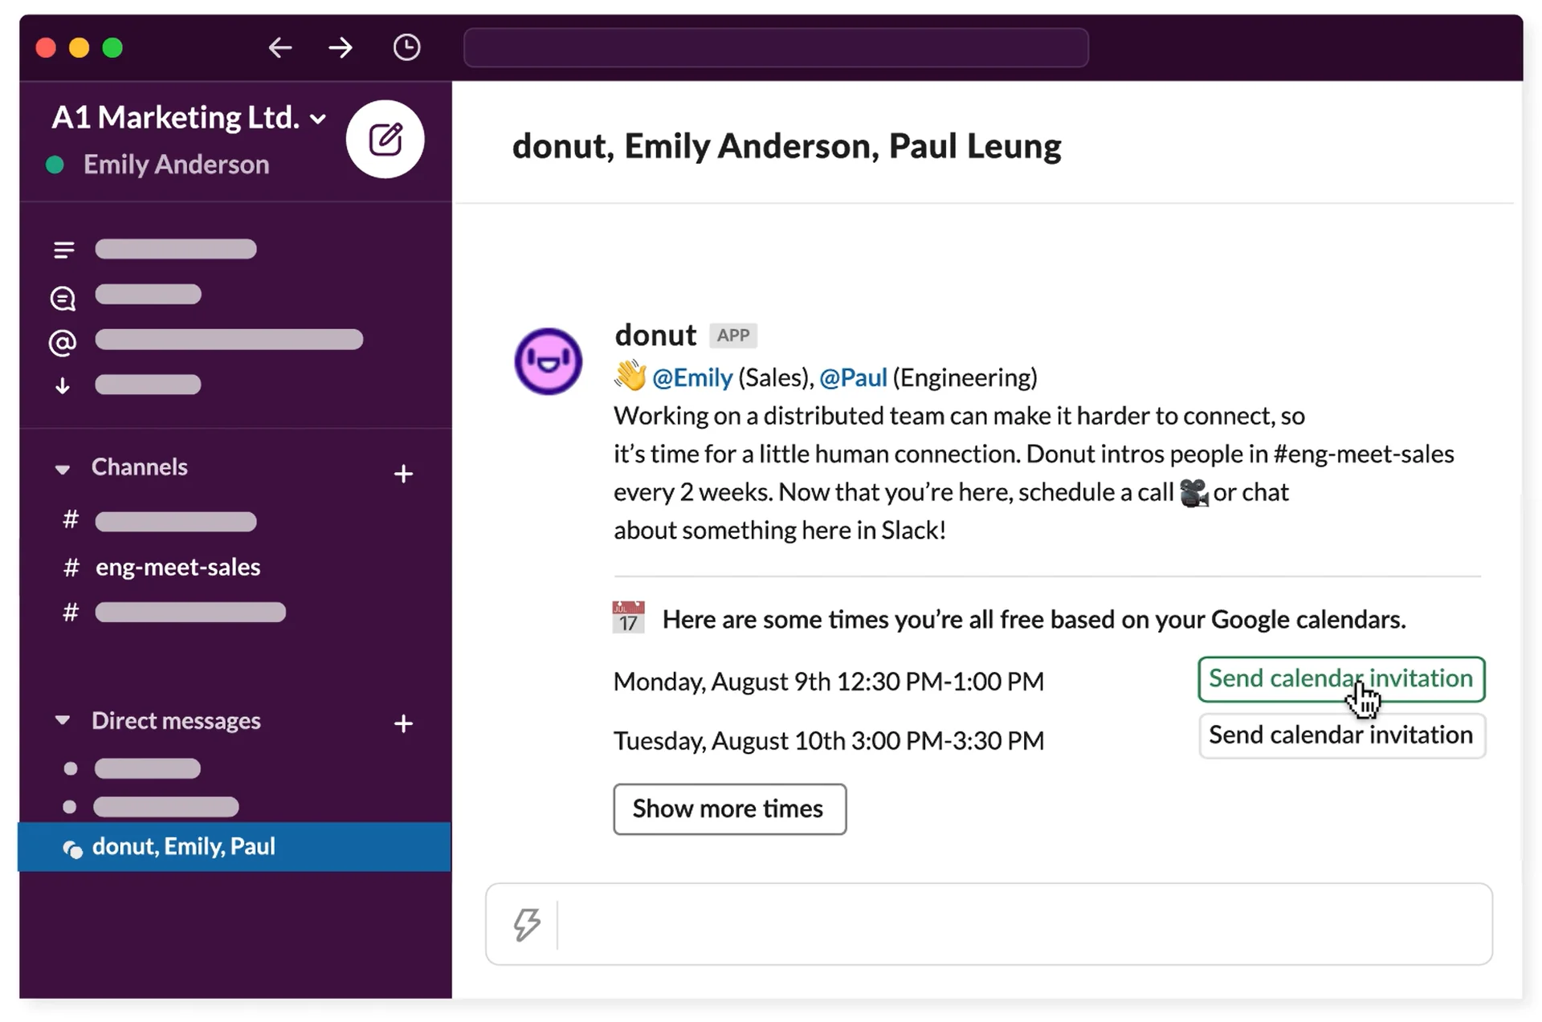Click the lightning bolt shortcuts icon

pos(527,924)
